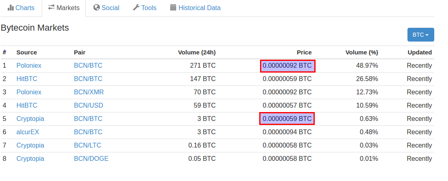The width and height of the screenshot is (448, 181).
Task: Click the exchange arrows icon on Markets tab
Action: pos(51,8)
